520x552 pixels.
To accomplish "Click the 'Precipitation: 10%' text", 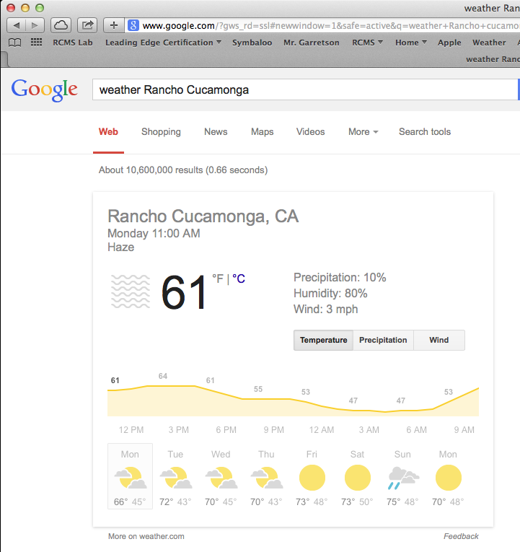I will click(x=340, y=277).
